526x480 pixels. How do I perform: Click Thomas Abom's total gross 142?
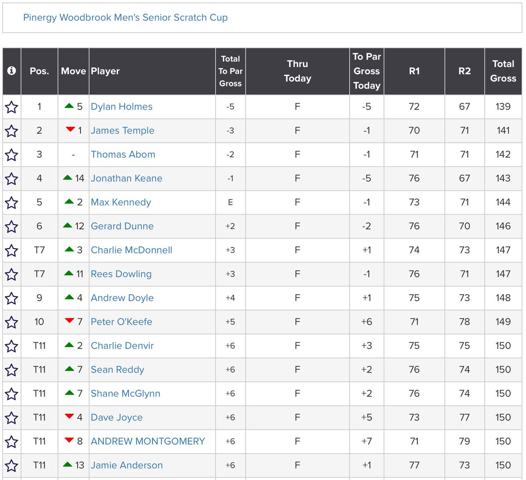tap(503, 154)
